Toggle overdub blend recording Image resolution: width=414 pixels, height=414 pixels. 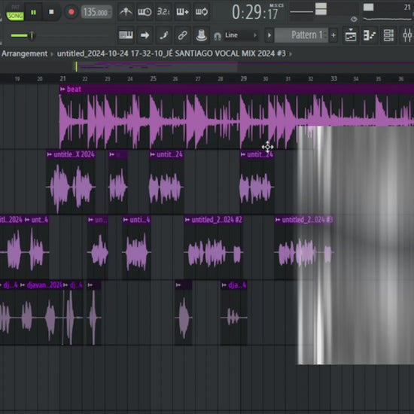click(182, 12)
